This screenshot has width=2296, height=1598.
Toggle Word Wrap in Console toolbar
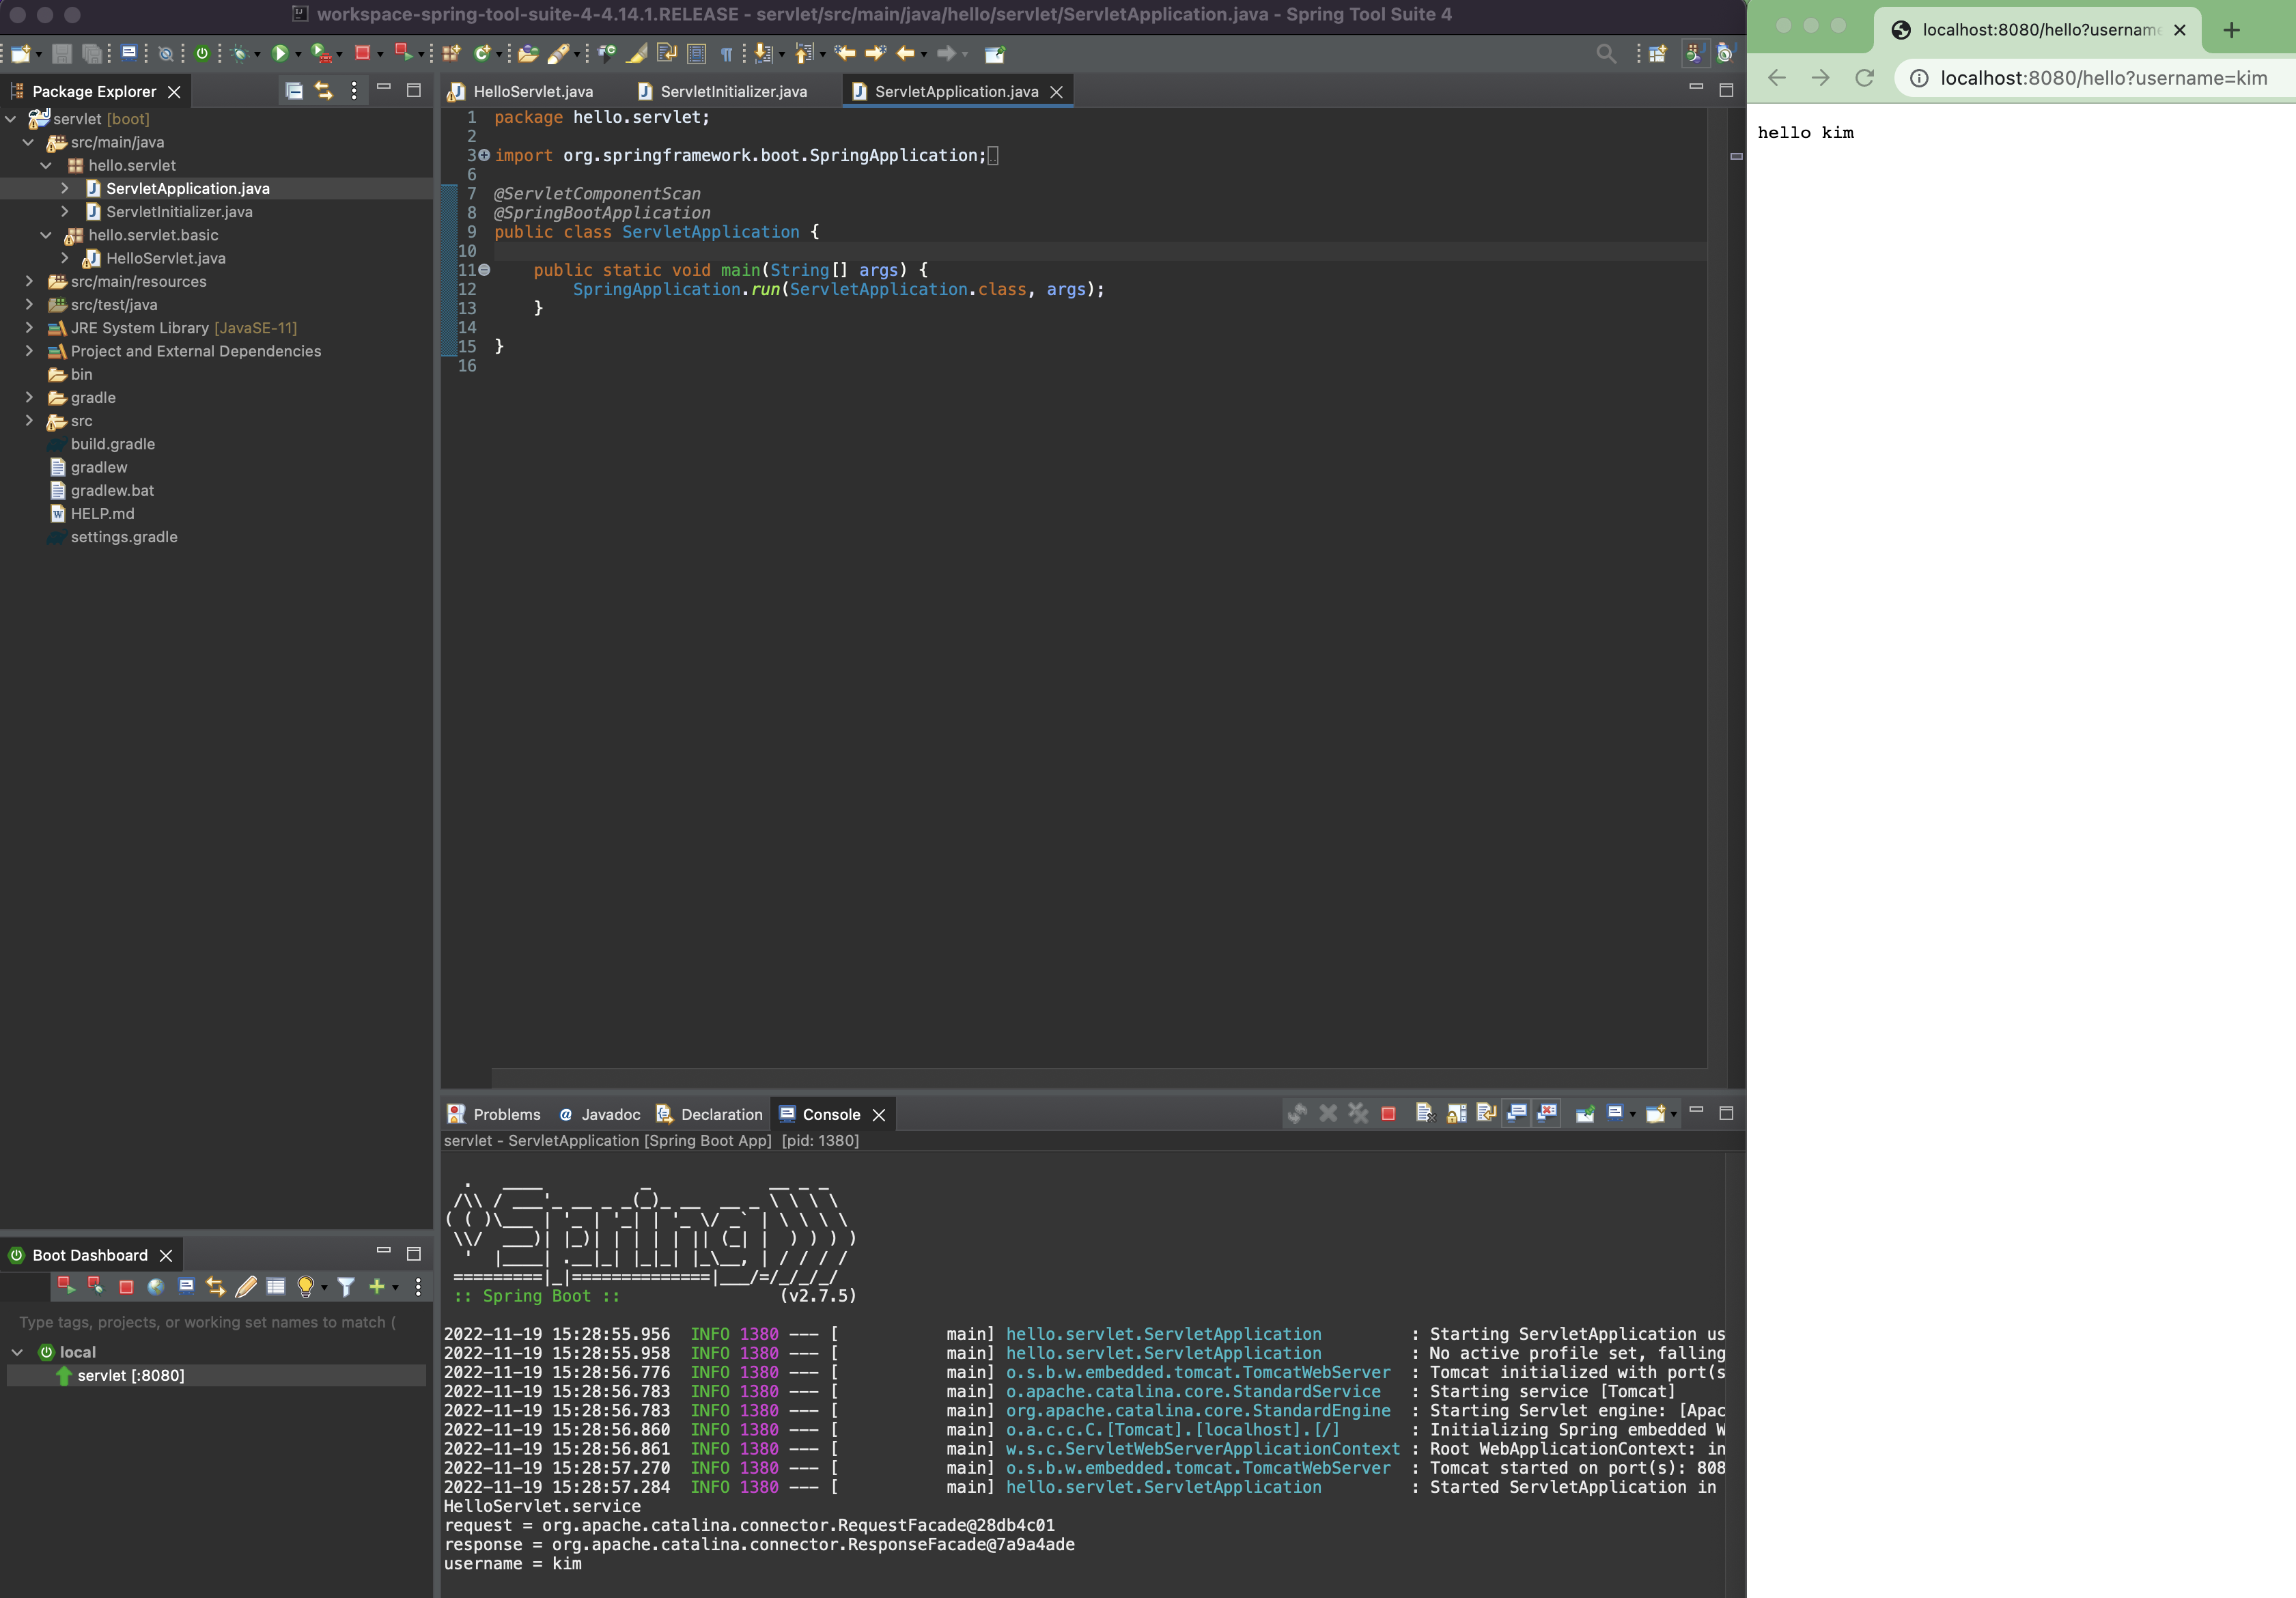[x=1486, y=1113]
